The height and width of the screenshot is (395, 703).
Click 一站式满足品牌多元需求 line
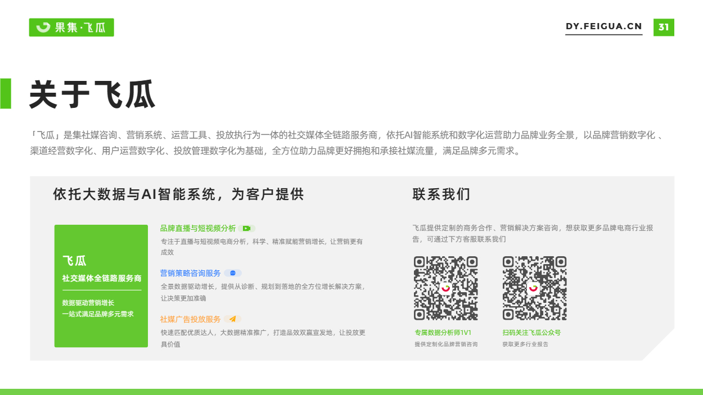click(x=98, y=314)
